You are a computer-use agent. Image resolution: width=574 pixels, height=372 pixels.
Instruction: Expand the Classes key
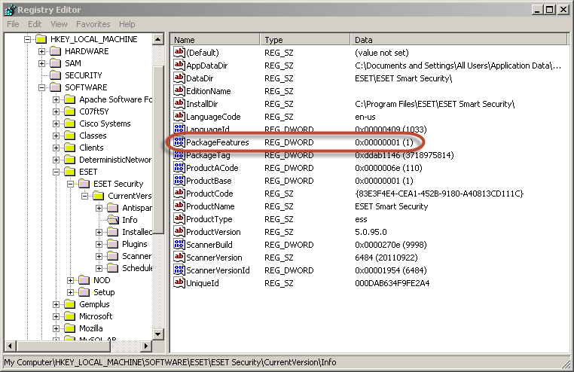(x=56, y=136)
